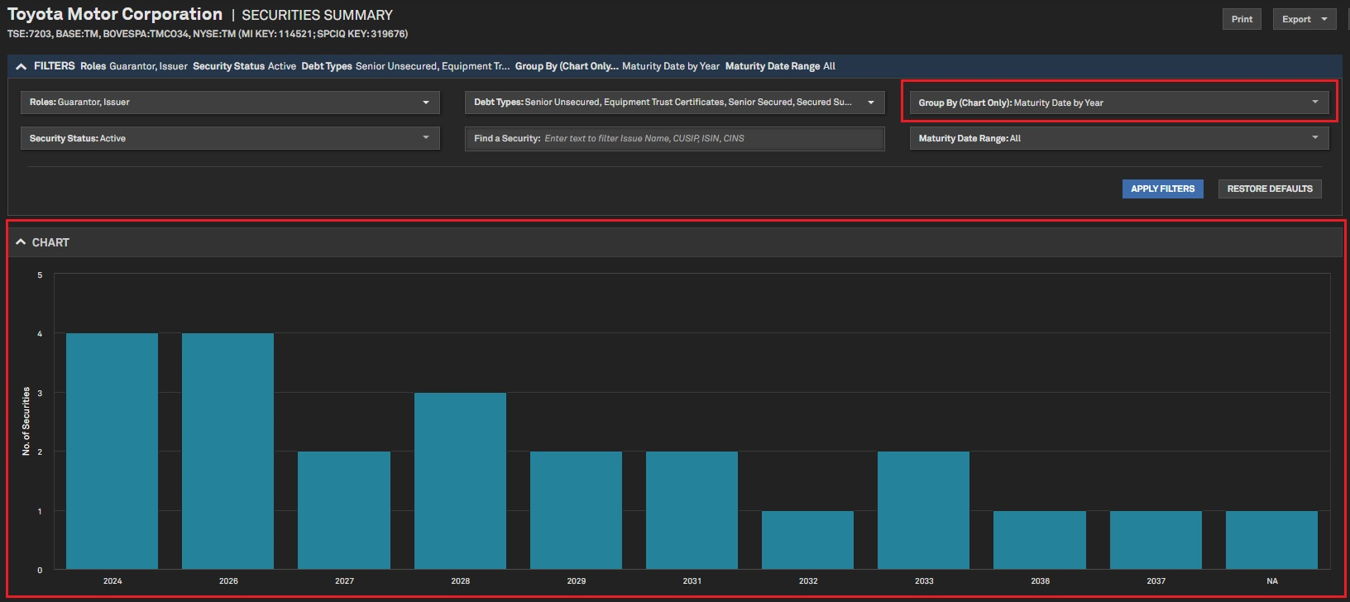Select the 2024 bar in chart
1350x602 pixels.
[112, 451]
